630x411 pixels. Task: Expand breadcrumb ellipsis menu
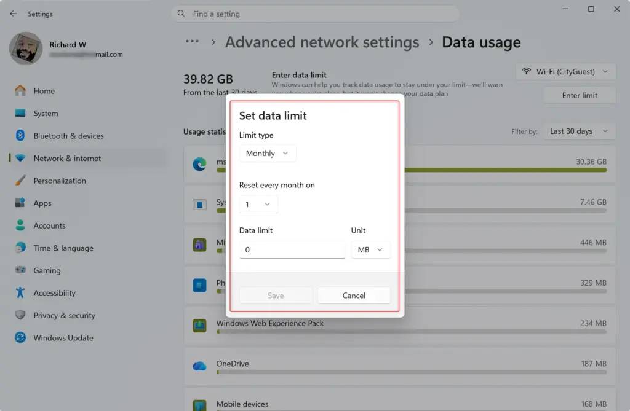[192, 41]
